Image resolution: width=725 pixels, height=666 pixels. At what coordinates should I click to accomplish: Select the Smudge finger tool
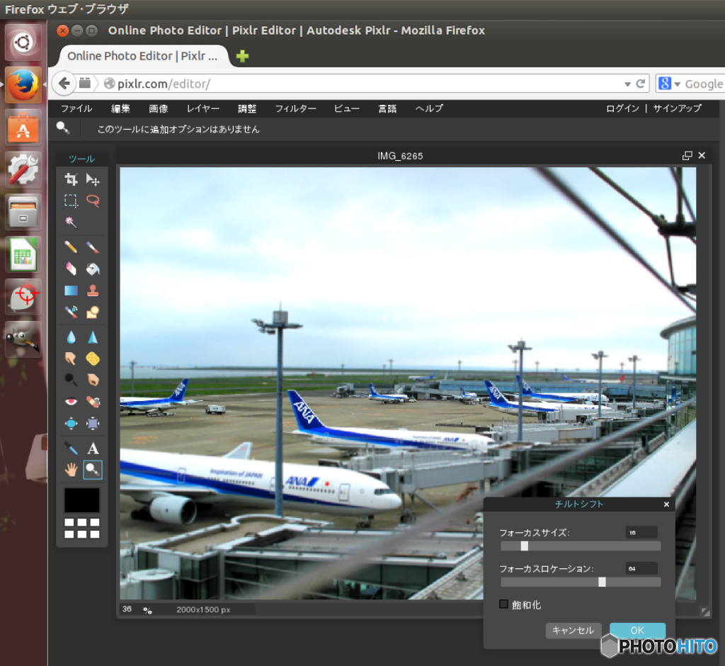[71, 359]
